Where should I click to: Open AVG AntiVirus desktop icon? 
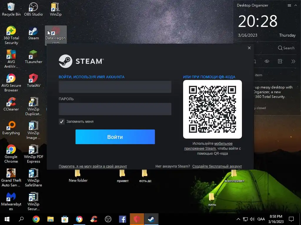(x=11, y=59)
